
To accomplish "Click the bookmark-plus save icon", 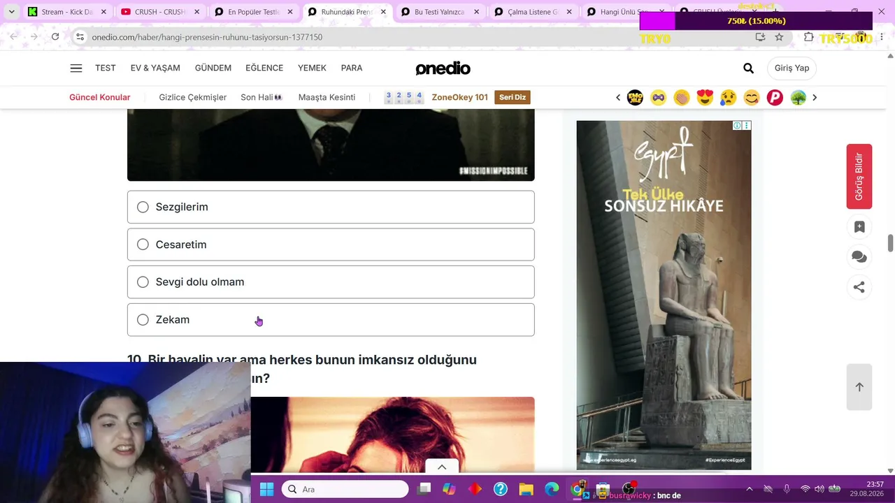I will [859, 227].
